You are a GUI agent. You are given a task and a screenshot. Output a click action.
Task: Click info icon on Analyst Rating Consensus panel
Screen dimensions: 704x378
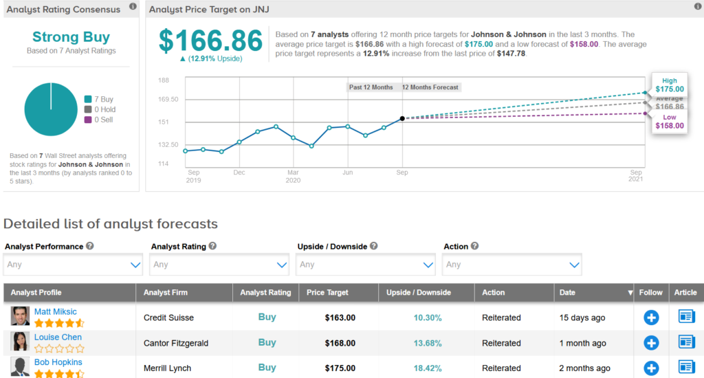133,6
